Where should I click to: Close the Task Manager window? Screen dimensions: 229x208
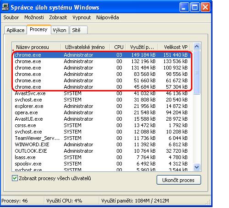point(205,7)
